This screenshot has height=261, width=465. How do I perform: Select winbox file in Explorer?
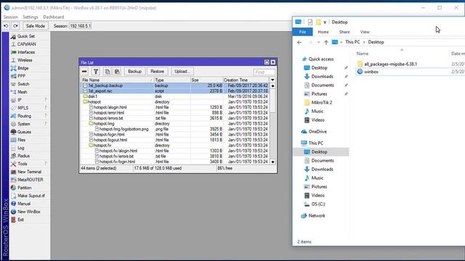tap(371, 72)
